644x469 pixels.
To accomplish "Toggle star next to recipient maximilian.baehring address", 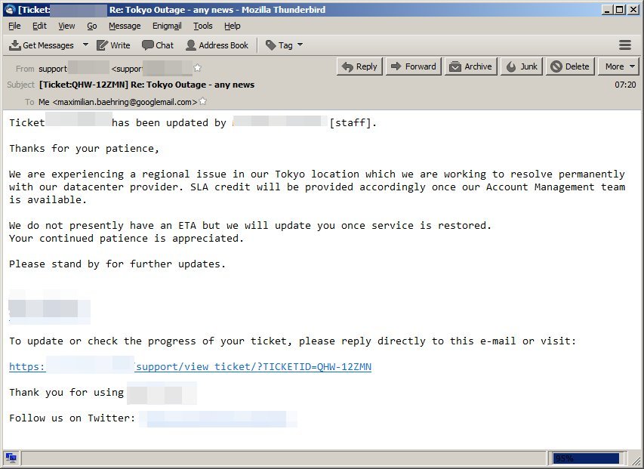I will tap(202, 102).
